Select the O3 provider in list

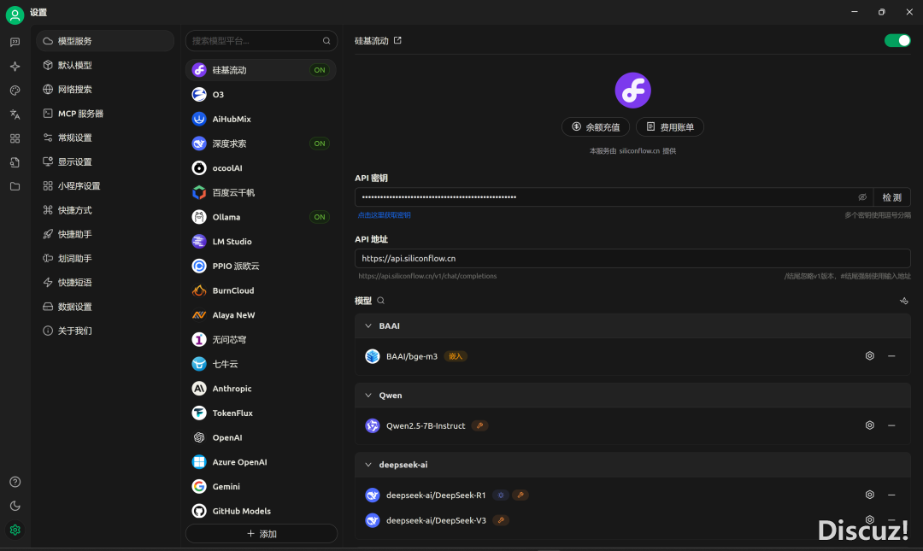[262, 94]
